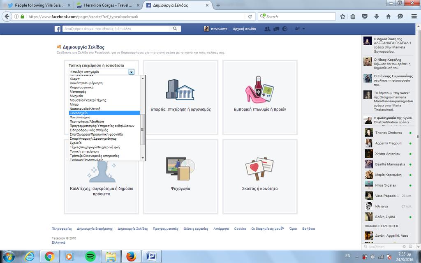The width and height of the screenshot is (421, 263).
Task: Open Βοήθεια footer link
Action: click(x=308, y=228)
